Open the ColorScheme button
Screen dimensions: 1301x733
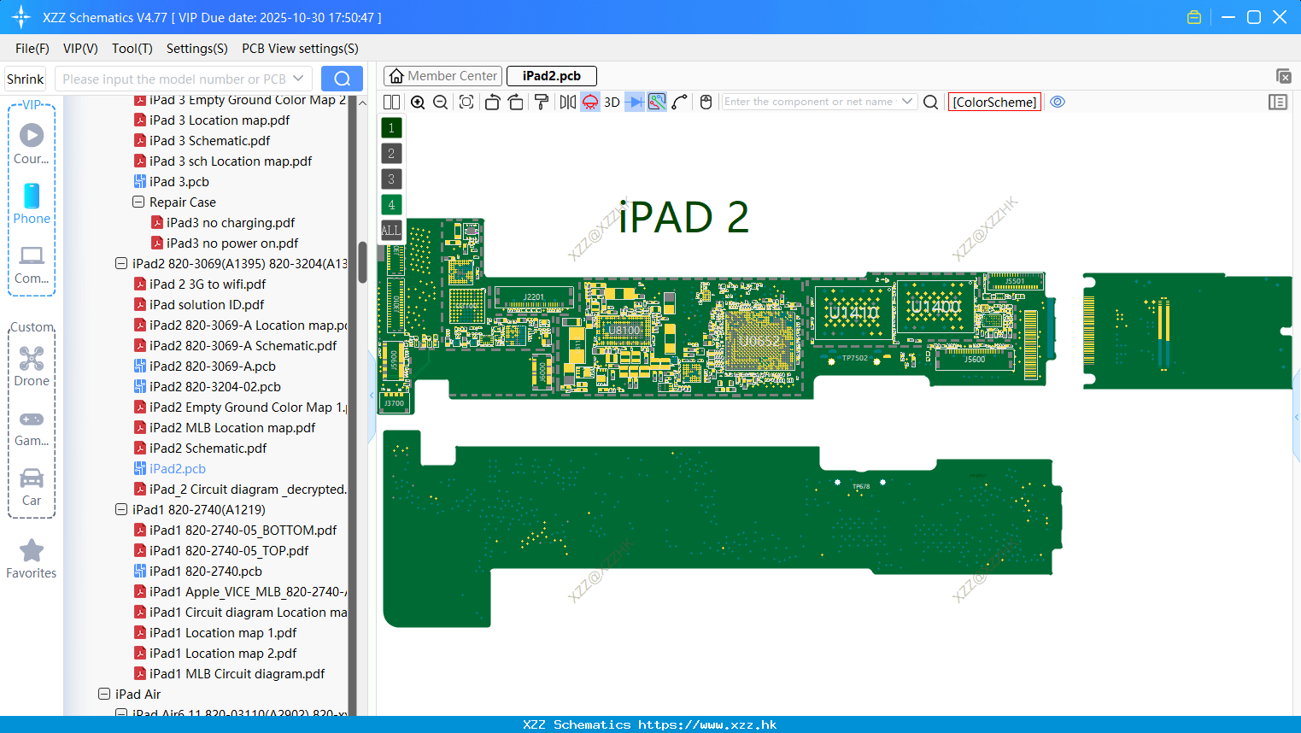[x=994, y=102]
